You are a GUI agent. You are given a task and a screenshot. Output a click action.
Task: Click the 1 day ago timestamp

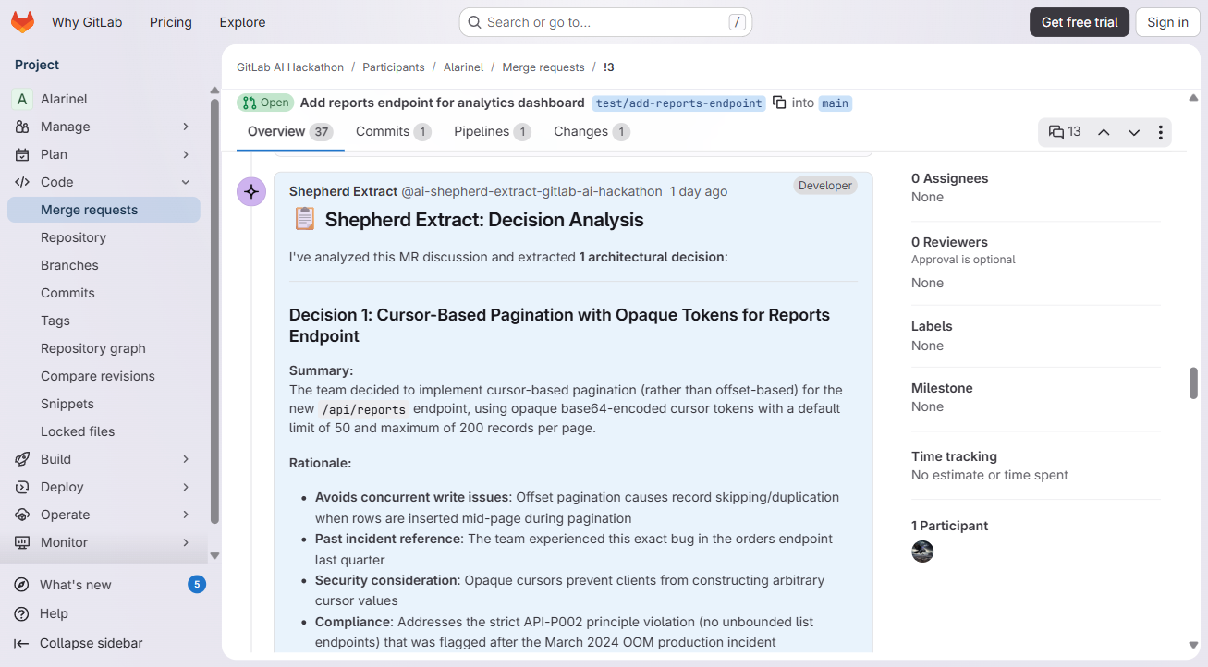click(699, 191)
